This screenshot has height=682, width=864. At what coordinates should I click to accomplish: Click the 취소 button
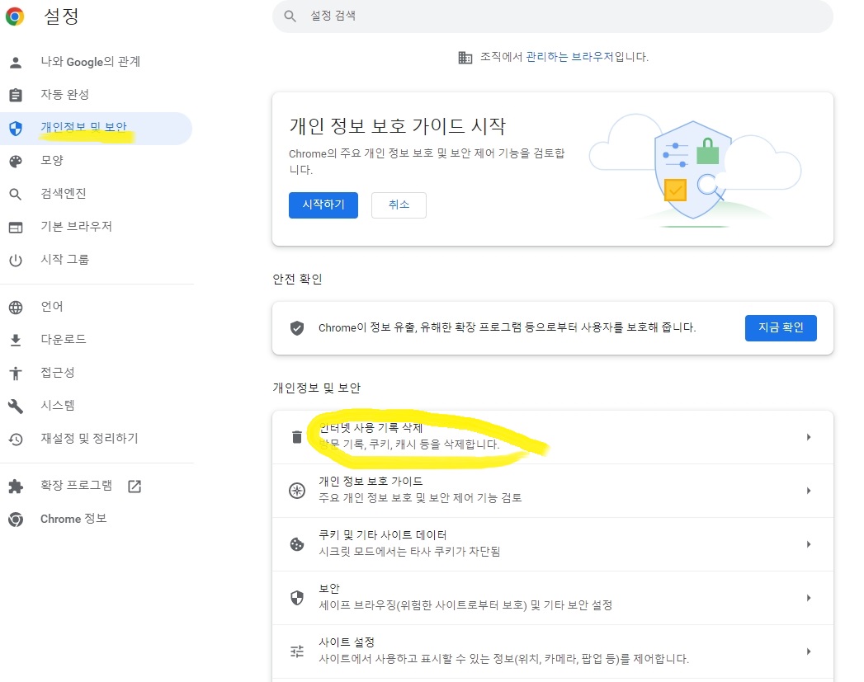pyautogui.click(x=399, y=205)
